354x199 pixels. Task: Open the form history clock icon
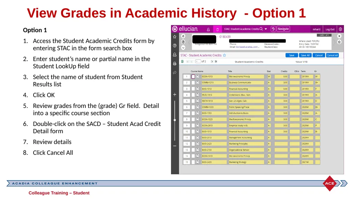(x=273, y=29)
